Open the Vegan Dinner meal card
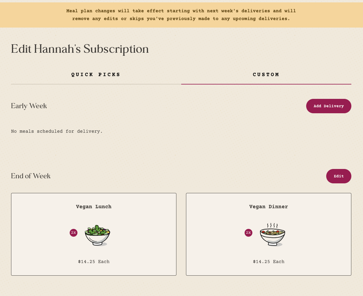This screenshot has height=296, width=363. pos(269,234)
